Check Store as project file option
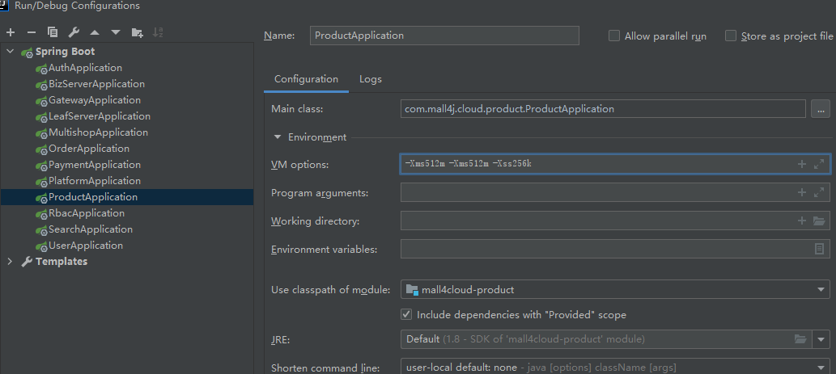The width and height of the screenshot is (836, 374). (x=731, y=36)
